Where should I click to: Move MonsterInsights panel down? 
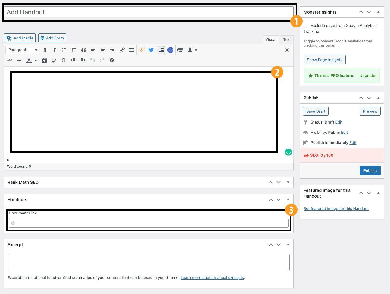click(369, 12)
